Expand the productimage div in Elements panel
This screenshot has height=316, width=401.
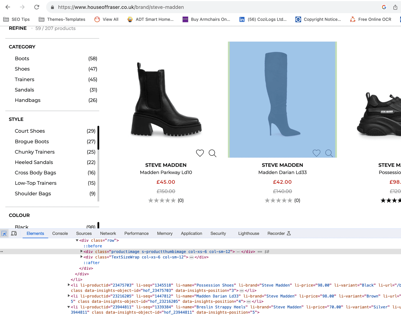coord(81,251)
